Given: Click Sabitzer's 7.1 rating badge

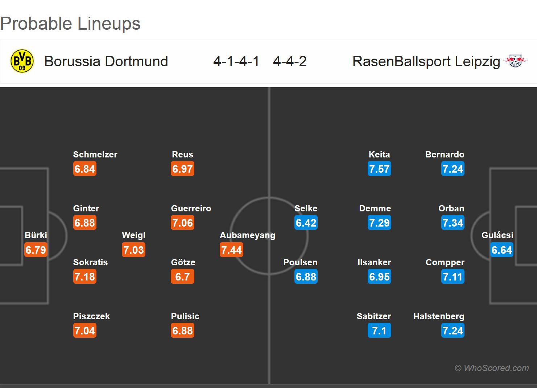Looking at the screenshot, I should pyautogui.click(x=379, y=331).
